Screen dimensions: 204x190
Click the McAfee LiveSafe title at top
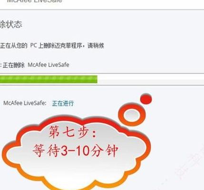pos(35,1)
